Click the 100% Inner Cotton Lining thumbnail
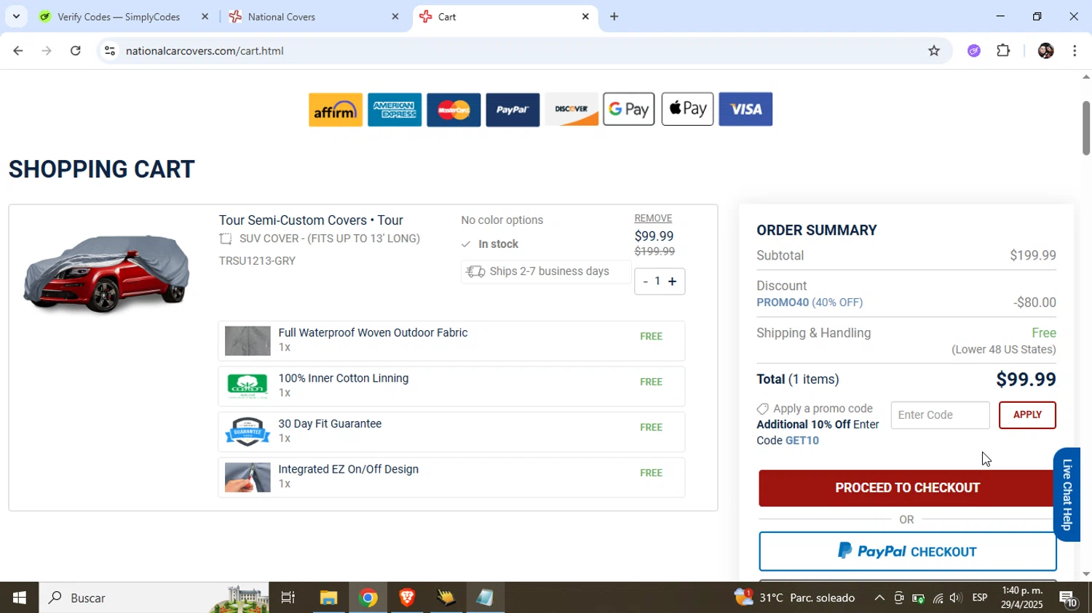1092x613 pixels. (248, 386)
